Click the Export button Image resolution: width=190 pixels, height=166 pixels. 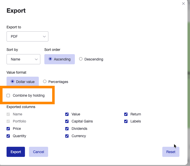point(16,152)
